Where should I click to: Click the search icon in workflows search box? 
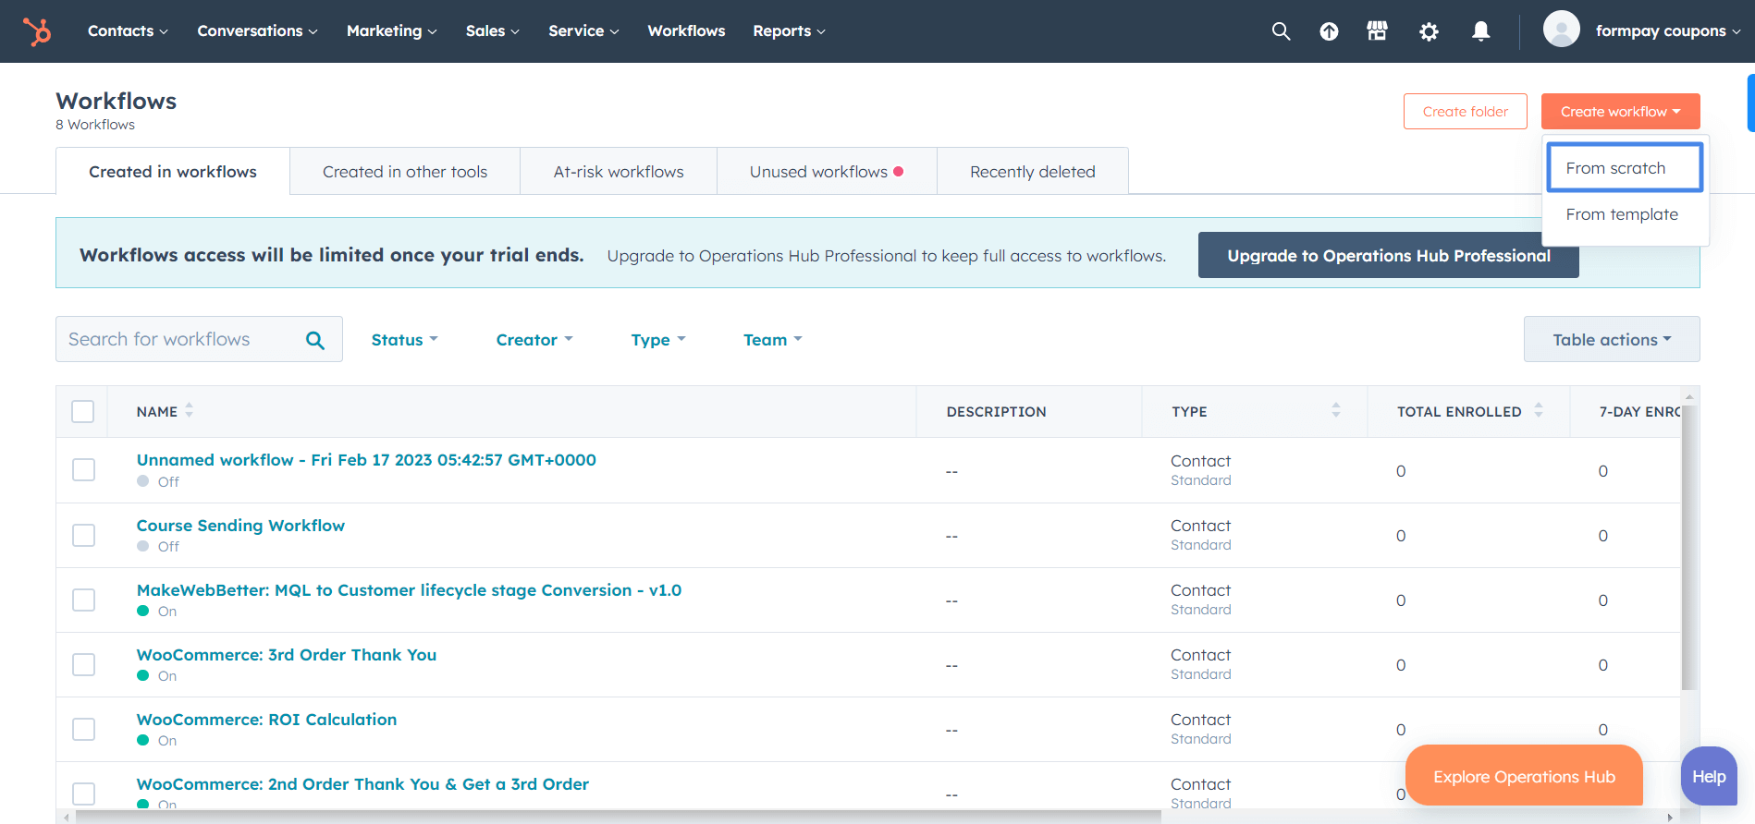click(315, 340)
